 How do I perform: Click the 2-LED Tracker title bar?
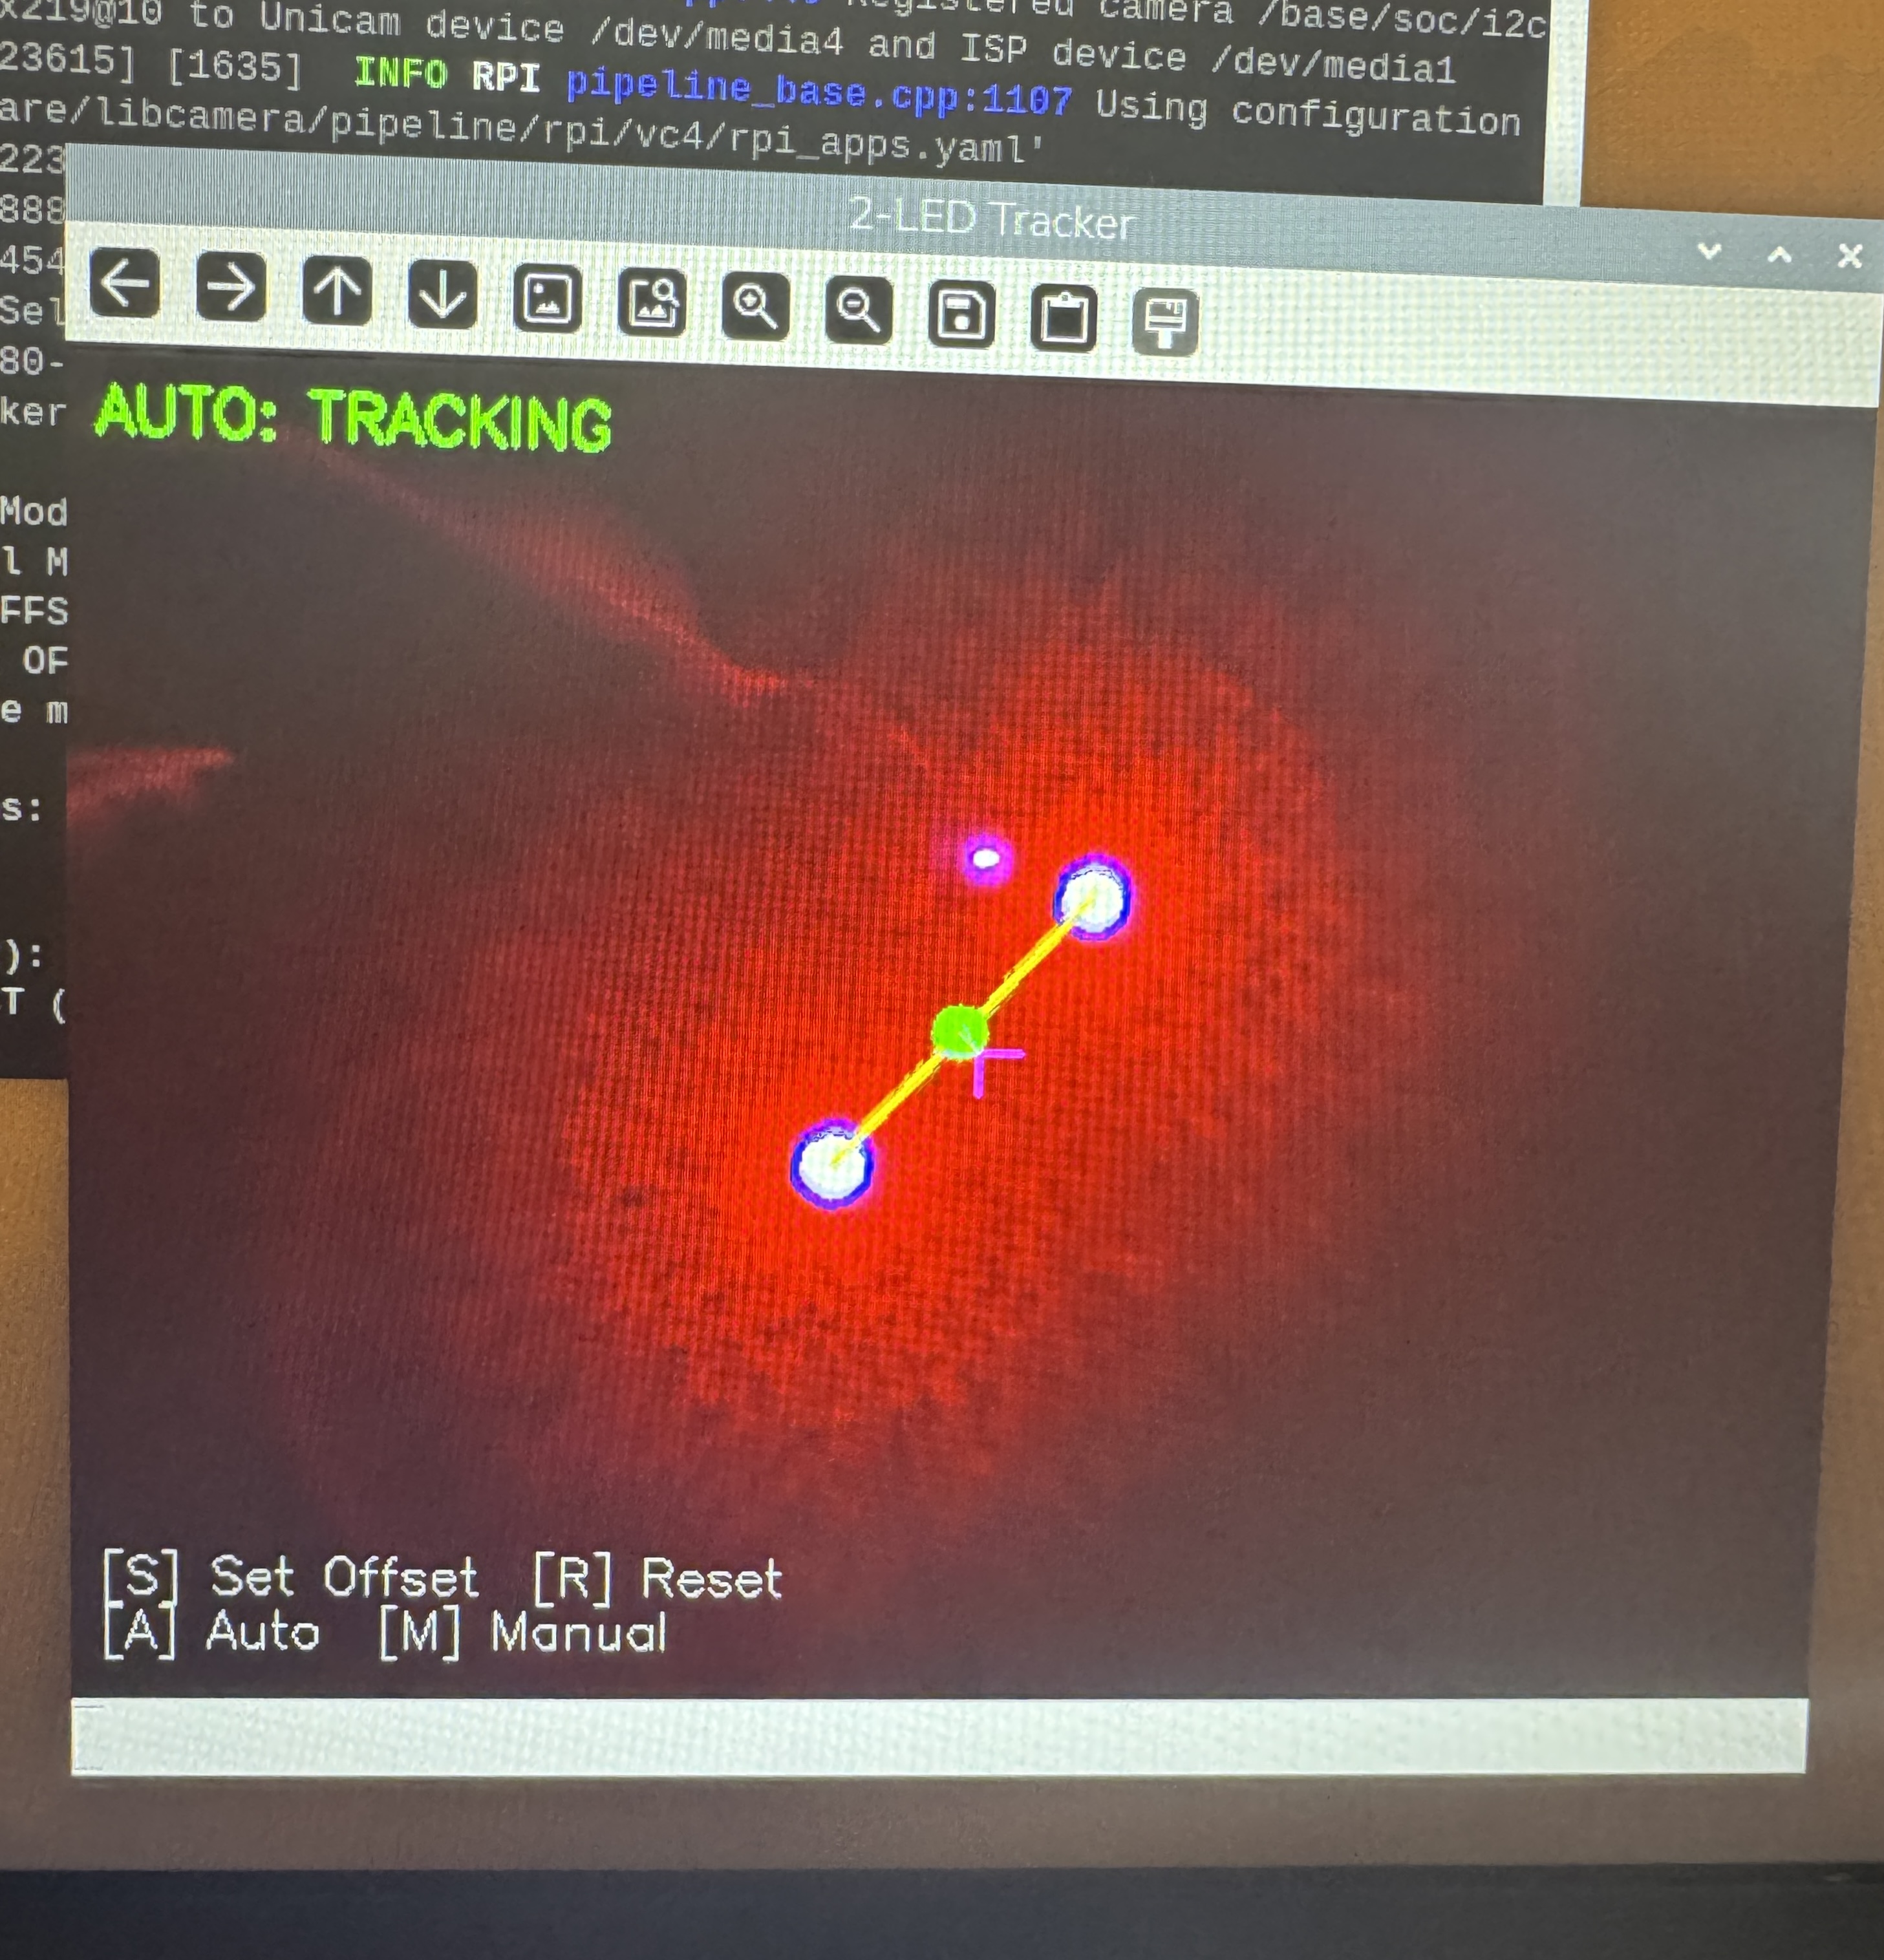click(990, 218)
